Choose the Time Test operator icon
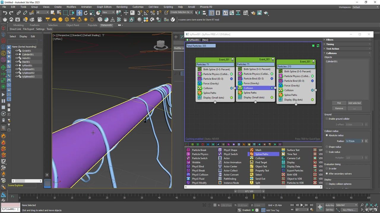Screen dimensions: 380x213 (x=283, y=154)
